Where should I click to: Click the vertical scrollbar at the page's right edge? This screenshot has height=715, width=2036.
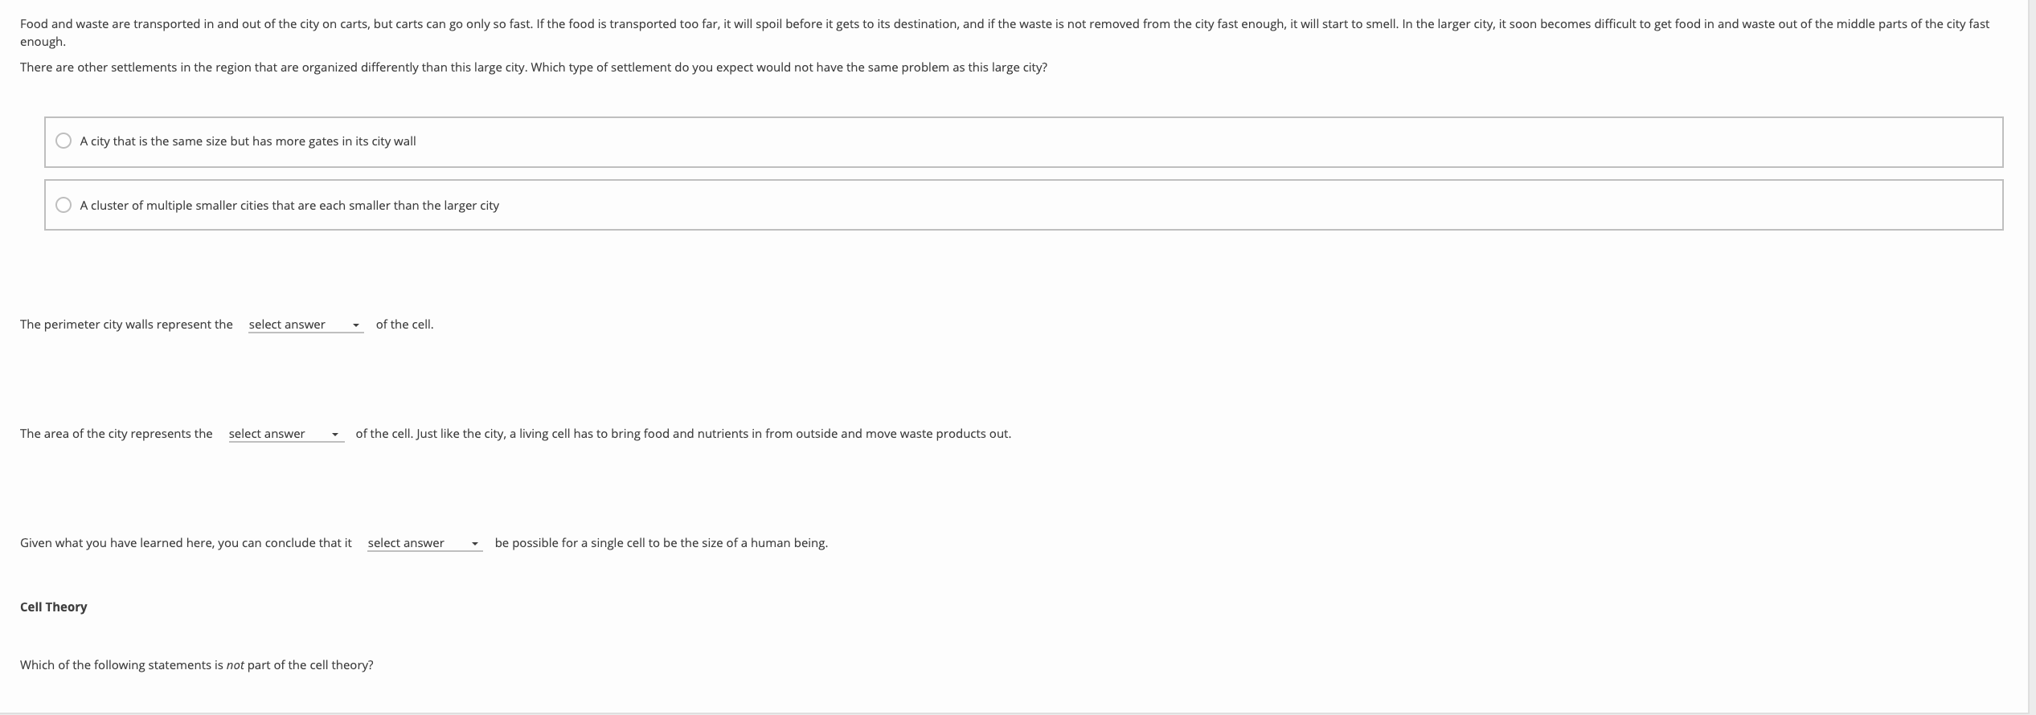point(2031,357)
